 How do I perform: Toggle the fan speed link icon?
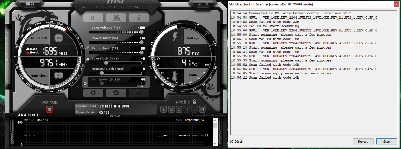[x=118, y=79]
